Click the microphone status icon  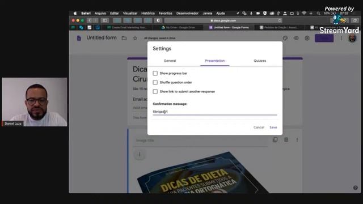coord(251,14)
